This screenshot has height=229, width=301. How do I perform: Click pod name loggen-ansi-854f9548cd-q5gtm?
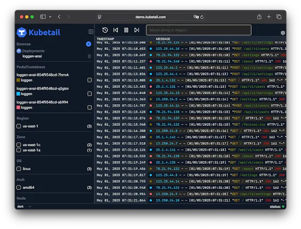43,88
